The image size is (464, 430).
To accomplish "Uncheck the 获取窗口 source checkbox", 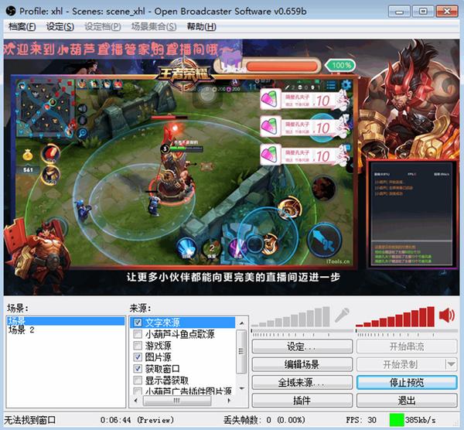I will tap(138, 368).
